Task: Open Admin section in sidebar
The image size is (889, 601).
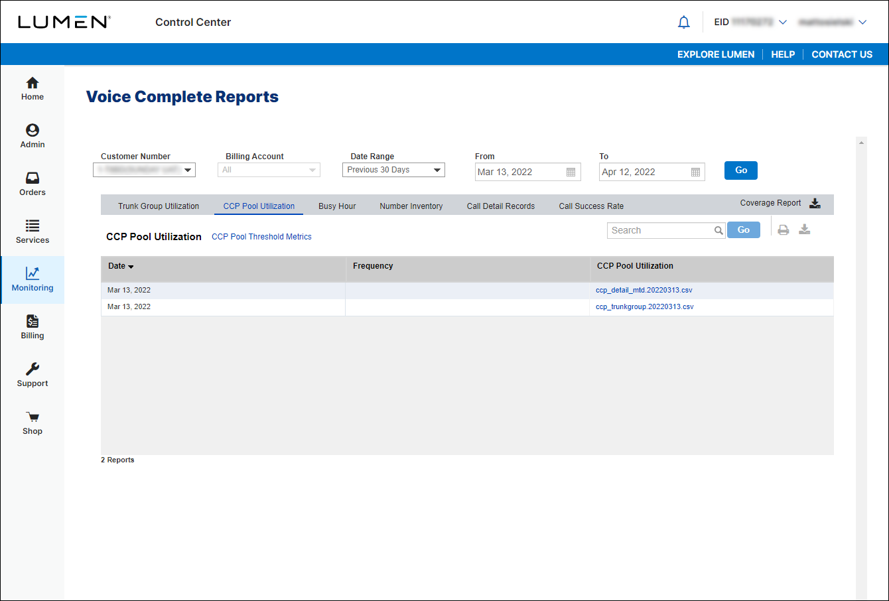Action: 33,137
